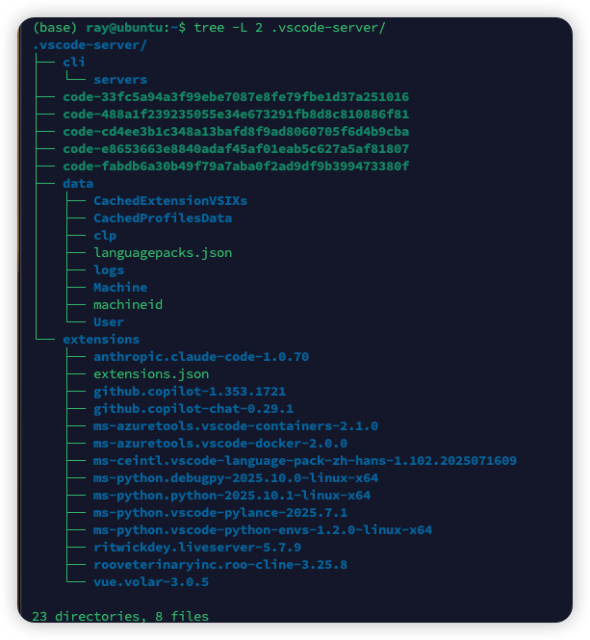The width and height of the screenshot is (590, 640).
Task: Click the languagepacks.json file name
Action: point(163,253)
